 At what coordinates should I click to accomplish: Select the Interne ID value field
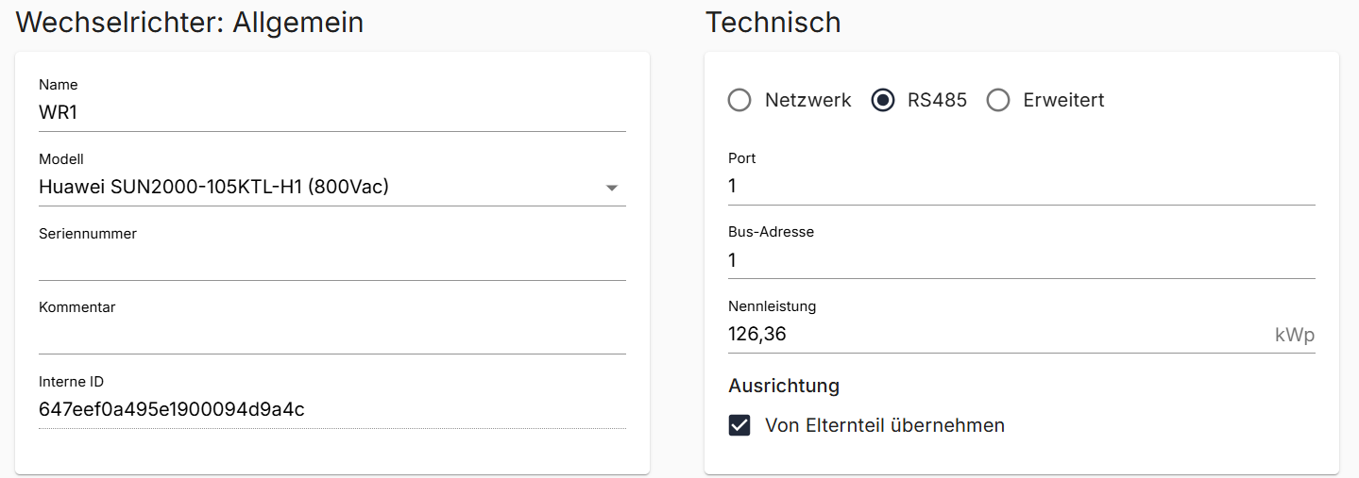[x=331, y=409]
